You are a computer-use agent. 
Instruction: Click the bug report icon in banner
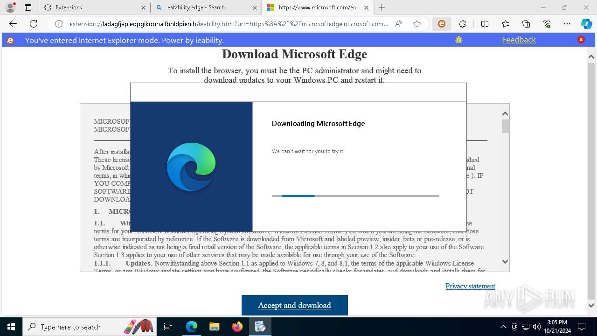459,40
